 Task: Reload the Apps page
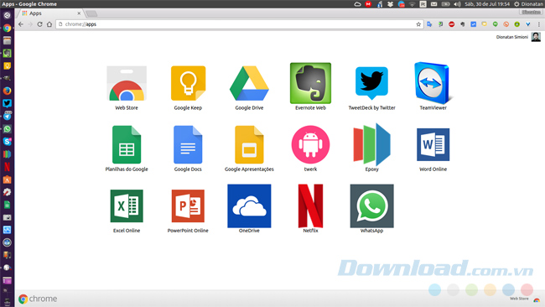(39, 24)
